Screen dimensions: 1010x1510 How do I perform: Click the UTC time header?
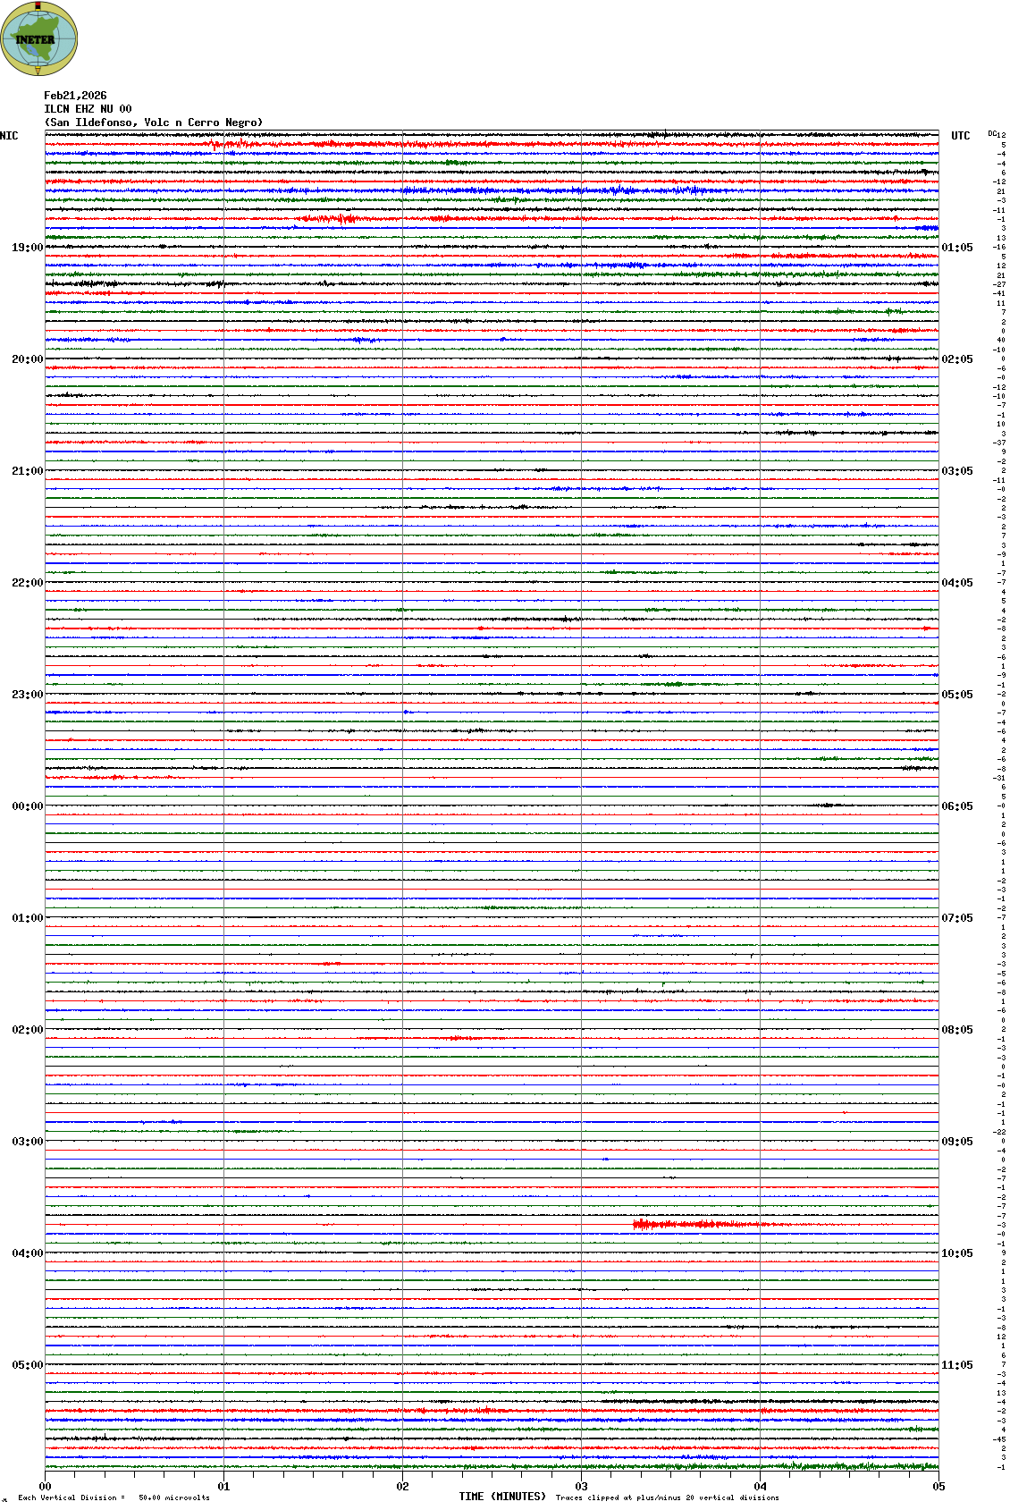pyautogui.click(x=960, y=136)
